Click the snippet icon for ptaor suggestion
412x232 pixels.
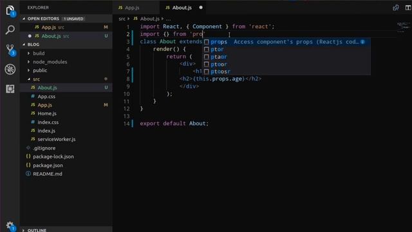click(x=207, y=57)
